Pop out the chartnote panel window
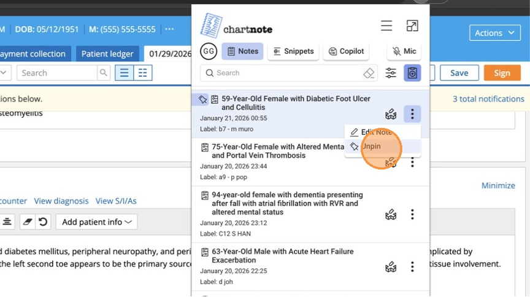530x297 pixels. 412,26
